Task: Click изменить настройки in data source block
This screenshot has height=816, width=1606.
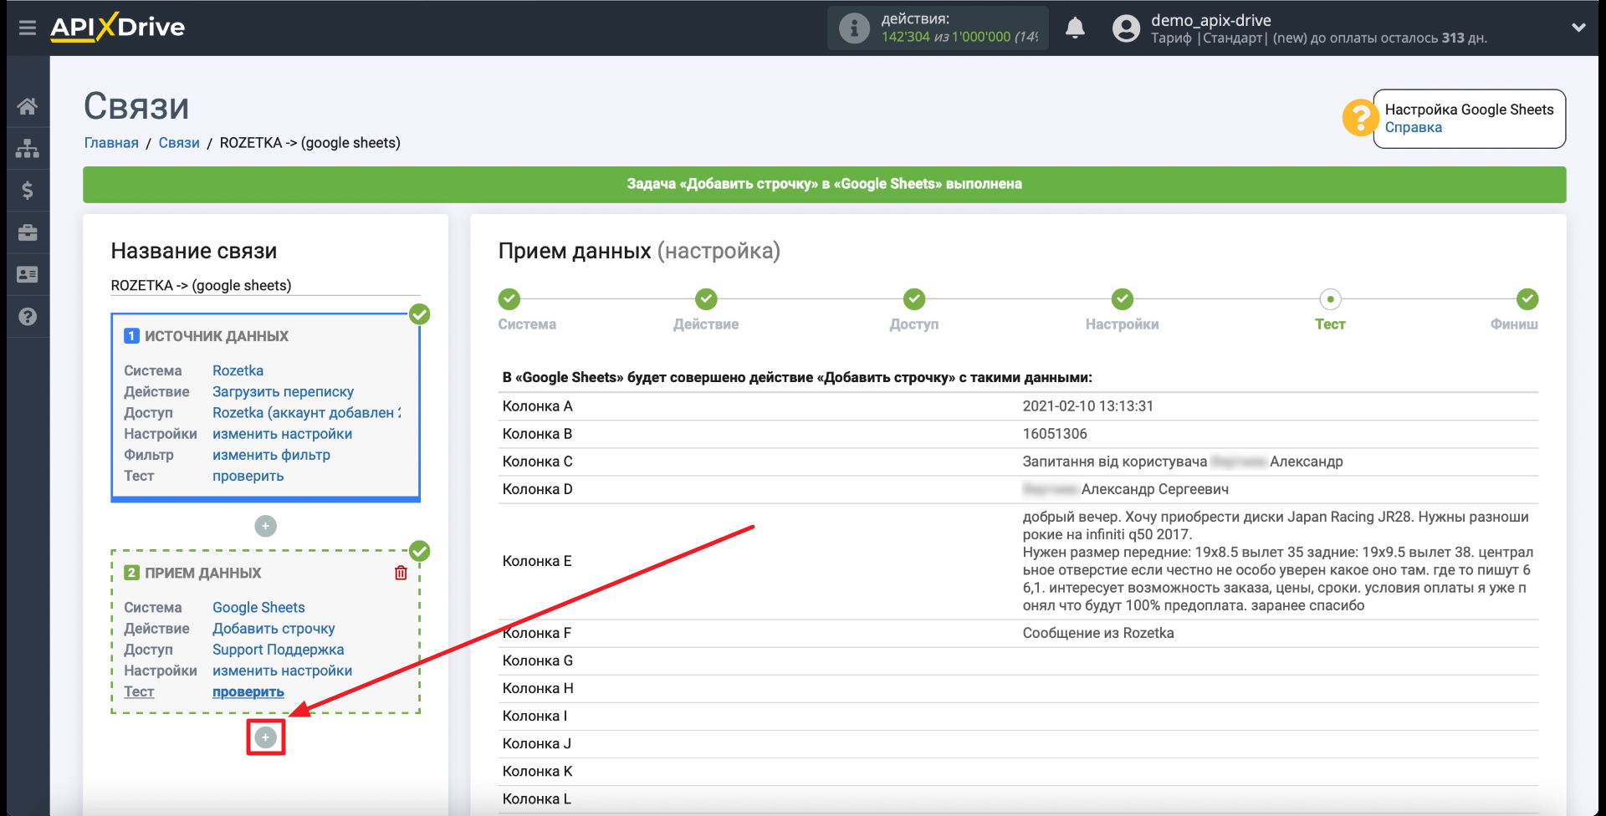Action: tap(282, 434)
